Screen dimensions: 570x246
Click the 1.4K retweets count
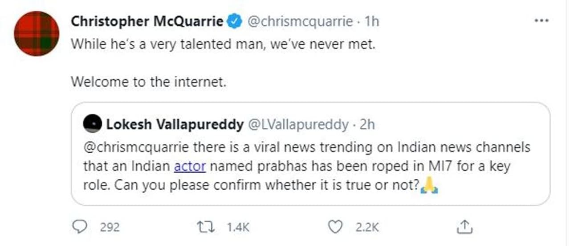point(238,227)
